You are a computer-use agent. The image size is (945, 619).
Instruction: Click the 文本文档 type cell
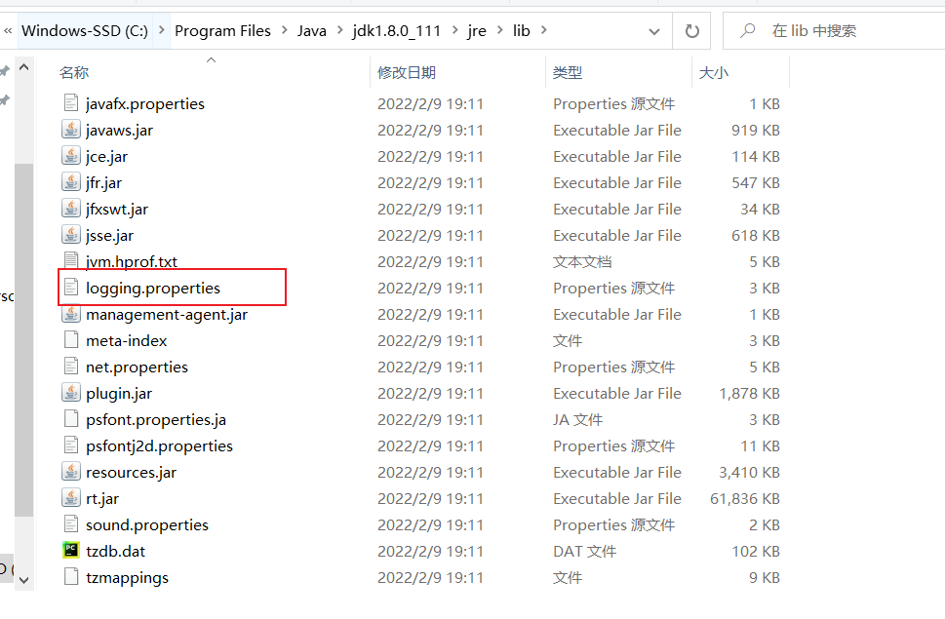[x=582, y=261]
